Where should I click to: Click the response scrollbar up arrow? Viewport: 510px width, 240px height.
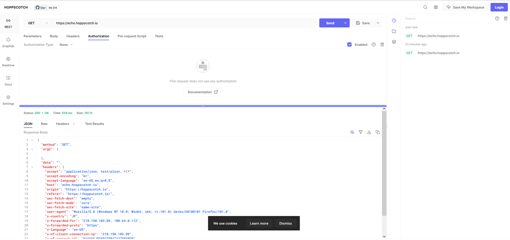point(384,109)
